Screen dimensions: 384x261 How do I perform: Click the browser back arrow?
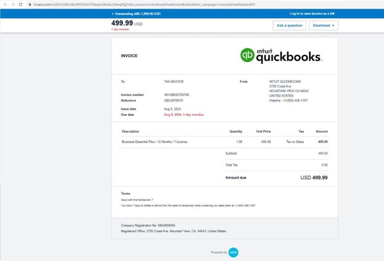tap(5, 4)
